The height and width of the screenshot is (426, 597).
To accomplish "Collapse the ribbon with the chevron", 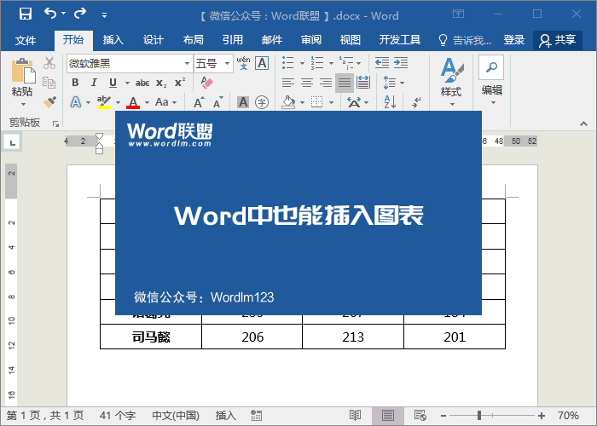I will (x=583, y=124).
